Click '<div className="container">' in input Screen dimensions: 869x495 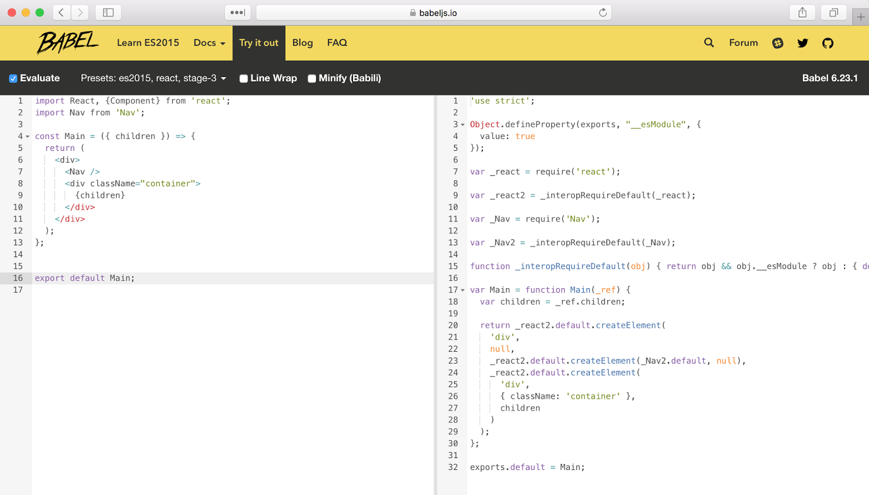coord(133,183)
